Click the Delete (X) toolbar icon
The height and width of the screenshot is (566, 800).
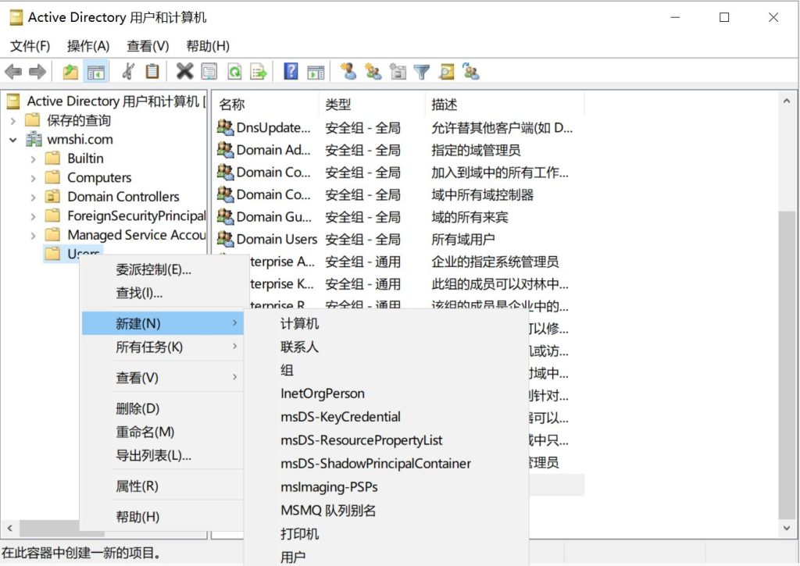(184, 72)
